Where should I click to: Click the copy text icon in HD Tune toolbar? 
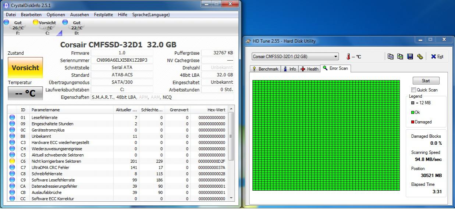point(391,57)
